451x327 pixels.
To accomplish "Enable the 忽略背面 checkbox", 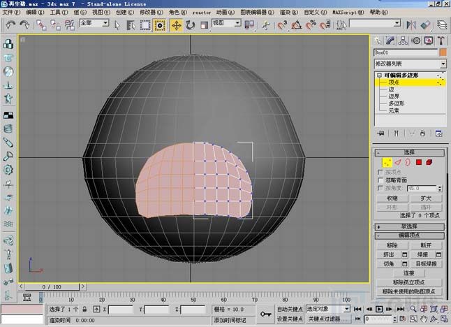I will 380,180.
